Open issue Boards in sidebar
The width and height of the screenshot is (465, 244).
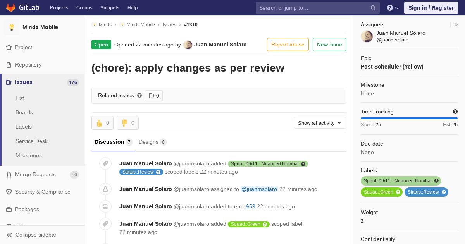coord(24,113)
